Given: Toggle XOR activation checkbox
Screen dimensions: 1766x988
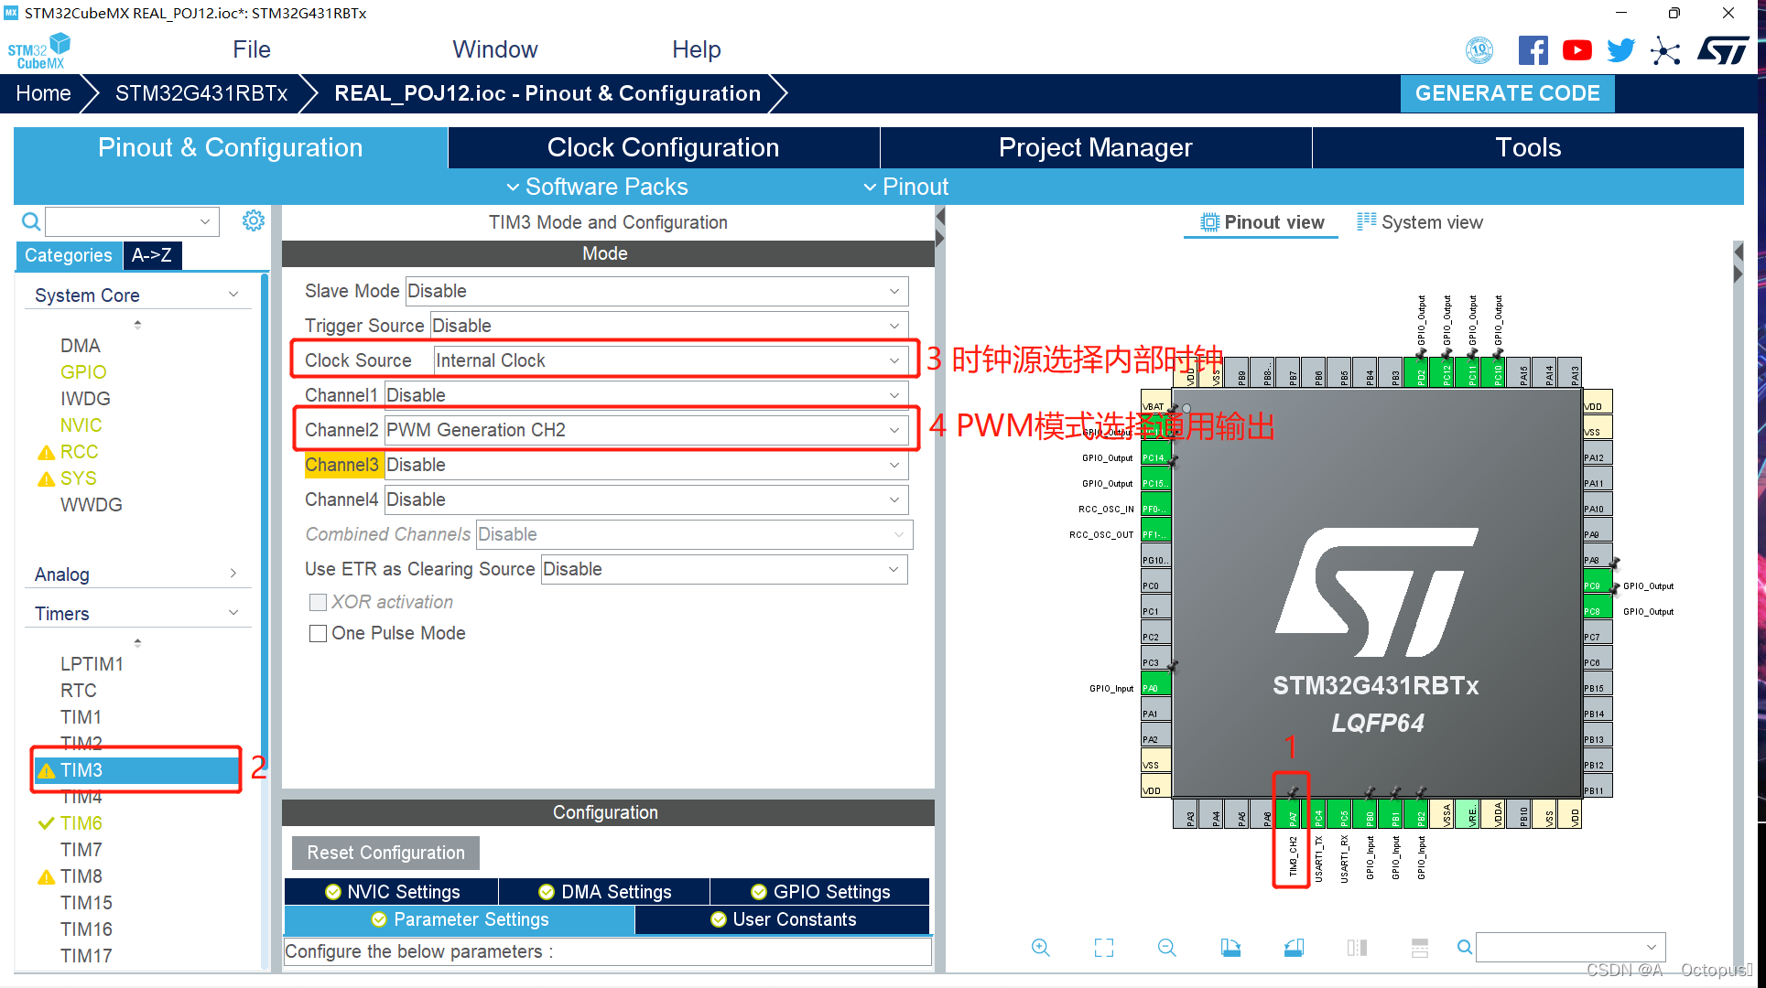Looking at the screenshot, I should tap(319, 602).
